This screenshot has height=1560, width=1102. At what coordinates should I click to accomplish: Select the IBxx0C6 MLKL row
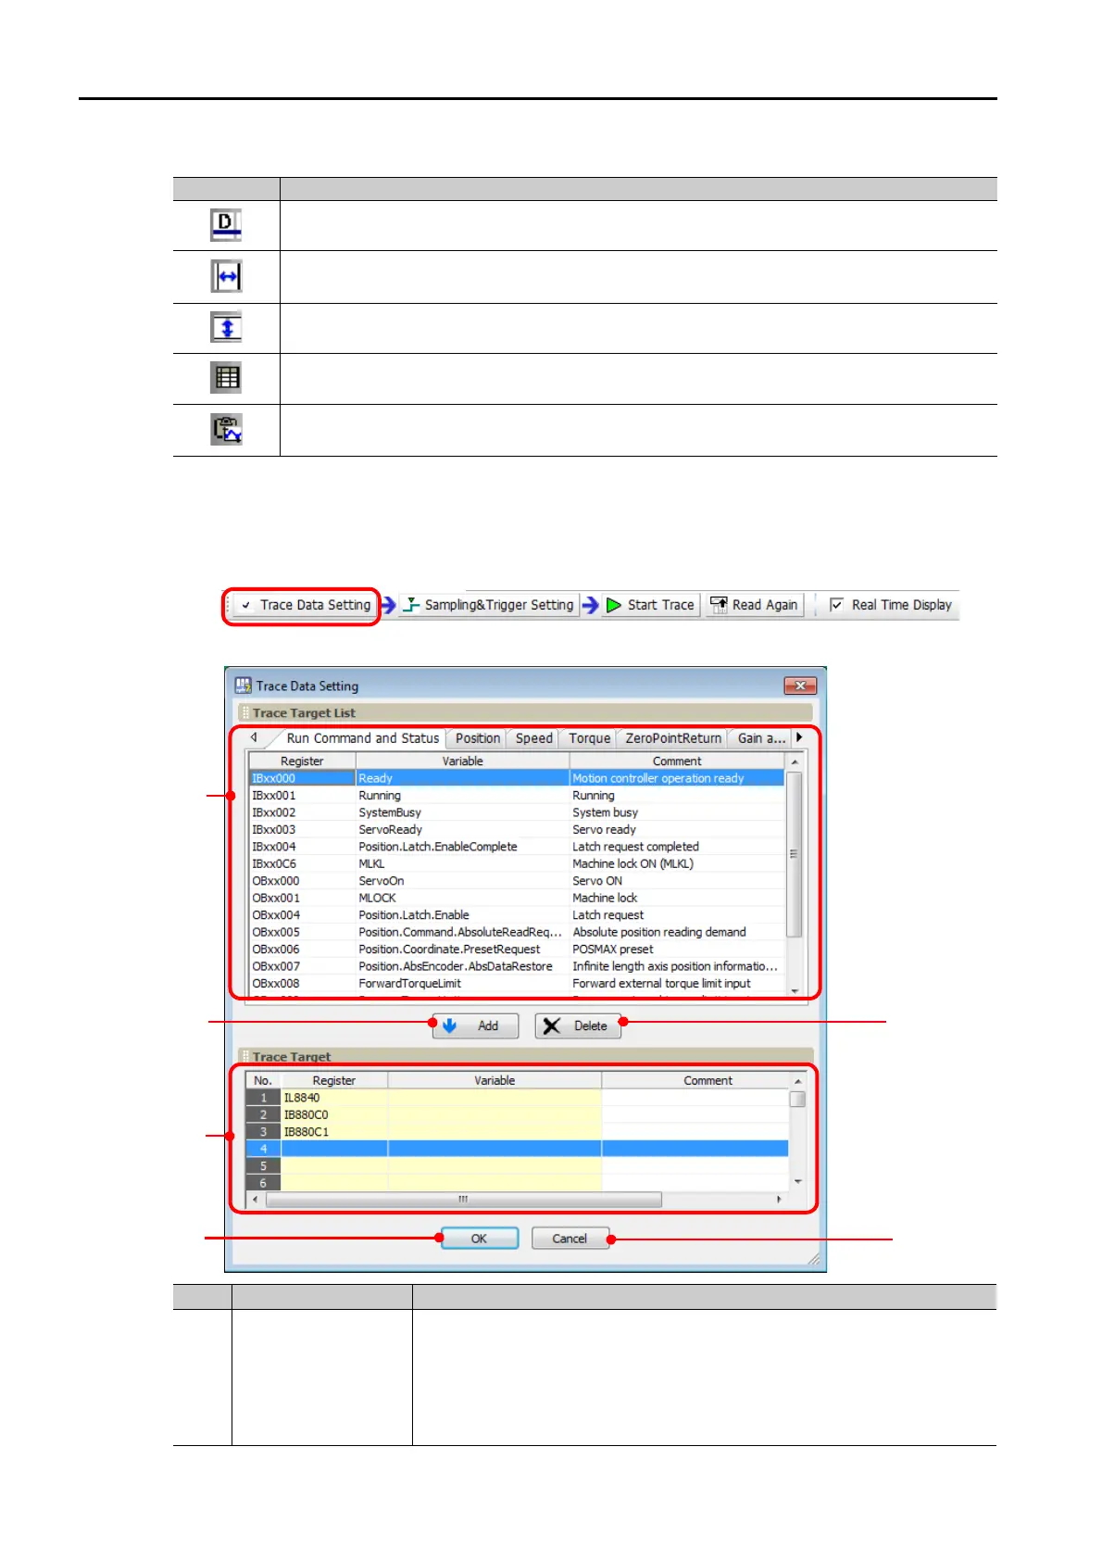click(x=517, y=863)
